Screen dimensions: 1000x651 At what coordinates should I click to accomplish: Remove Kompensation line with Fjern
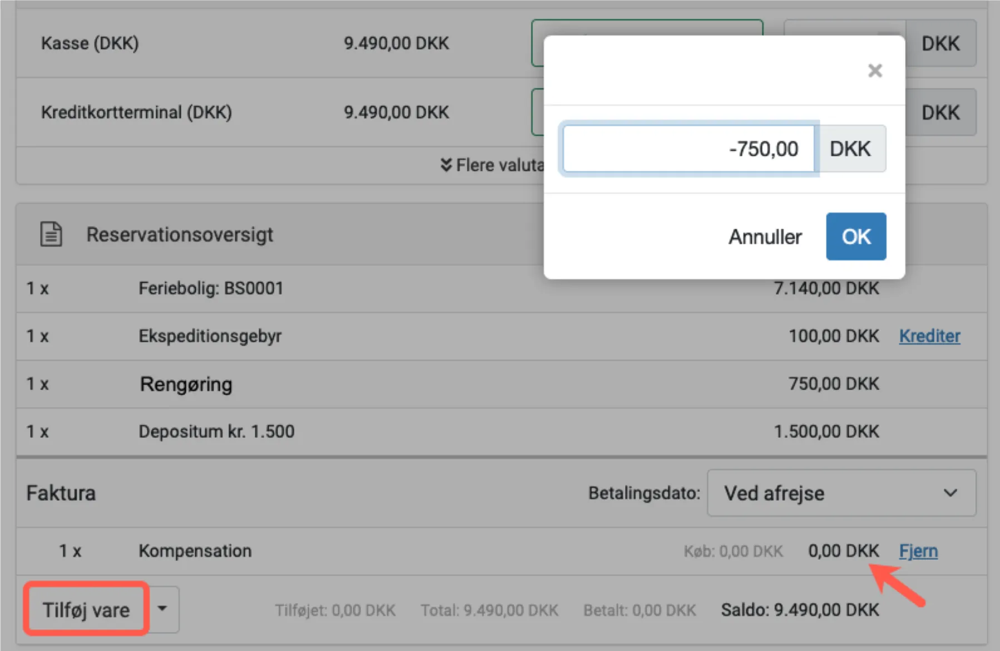point(918,551)
